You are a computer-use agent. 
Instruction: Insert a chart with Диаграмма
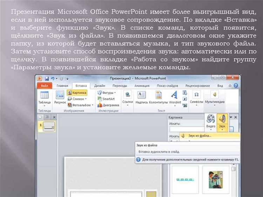tap(108, 105)
